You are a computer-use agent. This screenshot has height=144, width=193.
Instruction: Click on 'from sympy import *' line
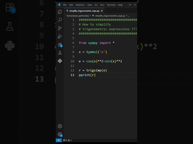96,43
